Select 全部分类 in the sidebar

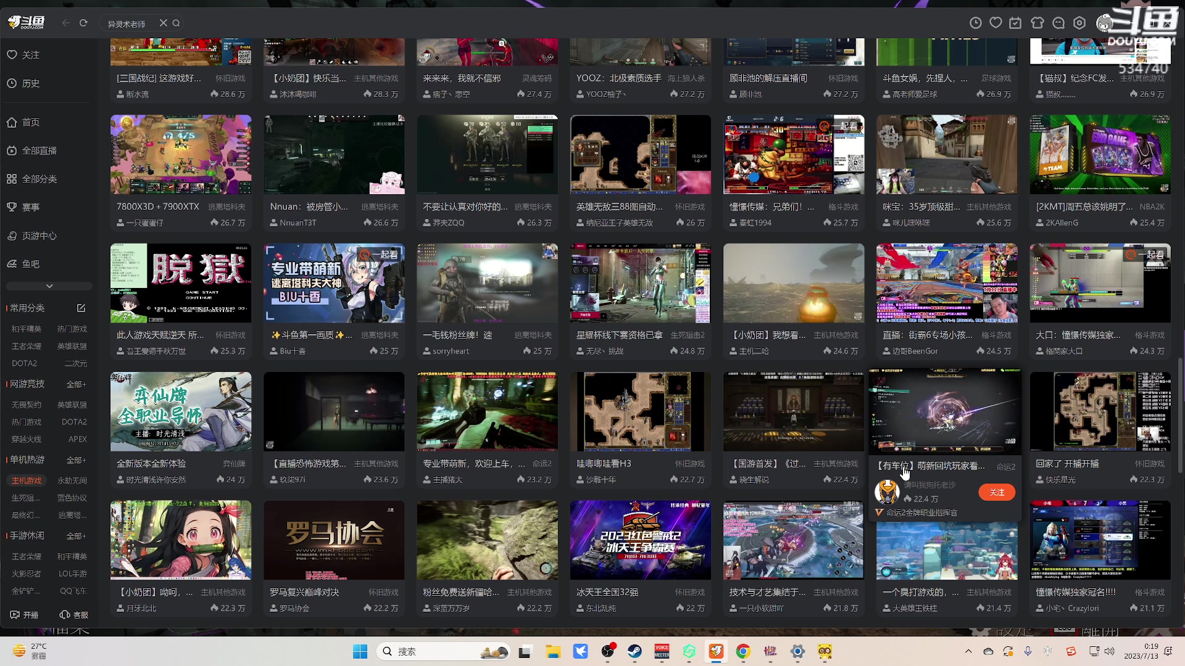[x=32, y=179]
